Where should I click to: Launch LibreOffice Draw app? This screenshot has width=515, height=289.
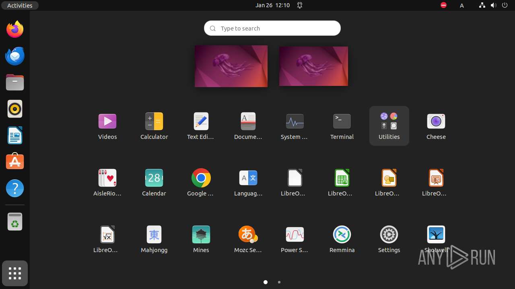tap(389, 182)
